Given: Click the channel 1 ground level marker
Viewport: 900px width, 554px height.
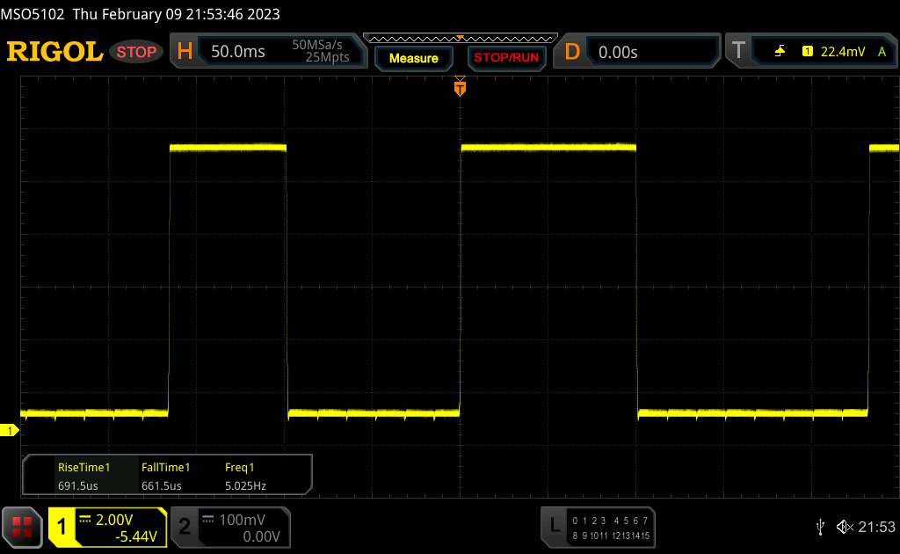Looking at the screenshot, I should (x=9, y=430).
